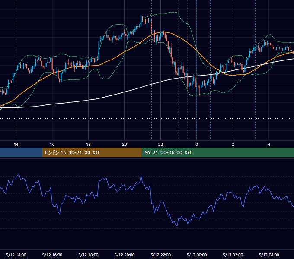Click the 5/12 18:00 date label
The image size is (294, 259).
click(88, 255)
